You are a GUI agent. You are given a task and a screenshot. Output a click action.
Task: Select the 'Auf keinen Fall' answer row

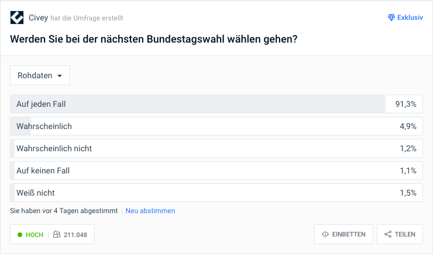216,171
